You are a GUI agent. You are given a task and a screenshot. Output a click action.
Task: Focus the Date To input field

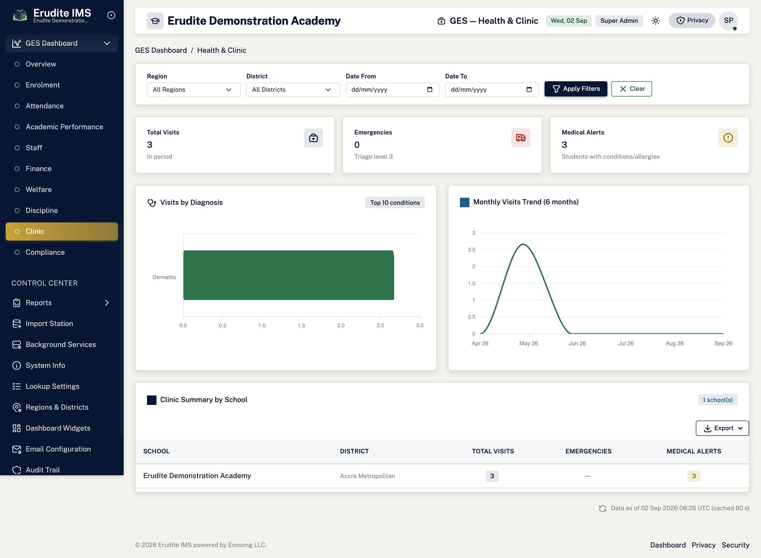[492, 90]
